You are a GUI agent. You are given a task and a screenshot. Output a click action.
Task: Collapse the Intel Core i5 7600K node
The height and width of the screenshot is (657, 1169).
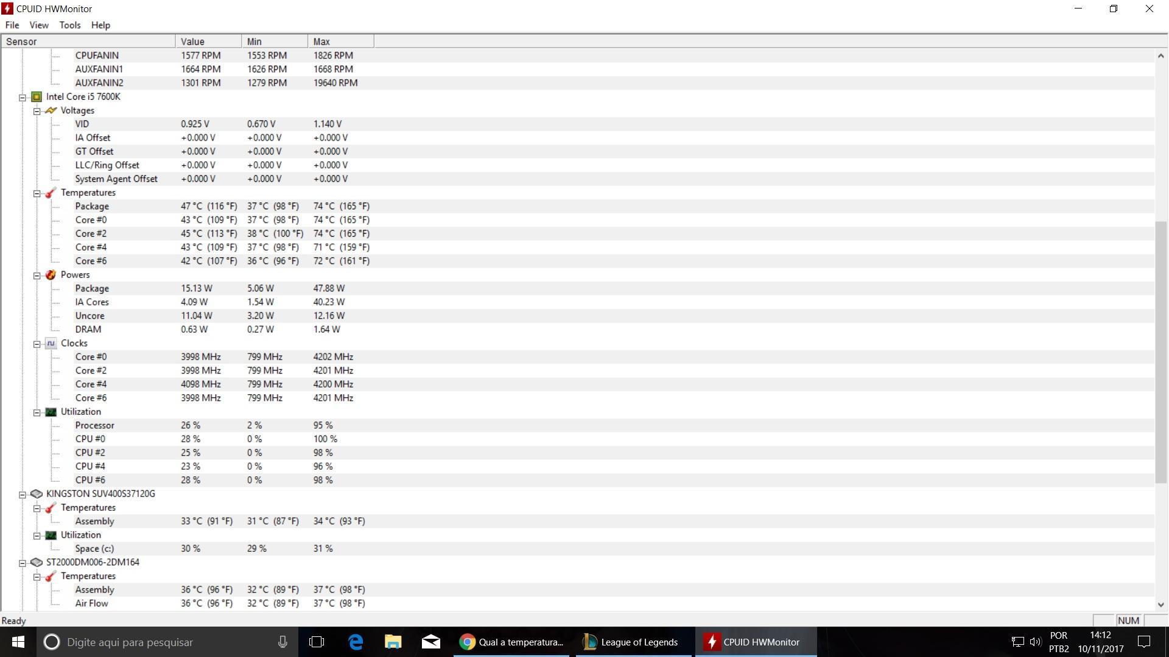coord(23,97)
